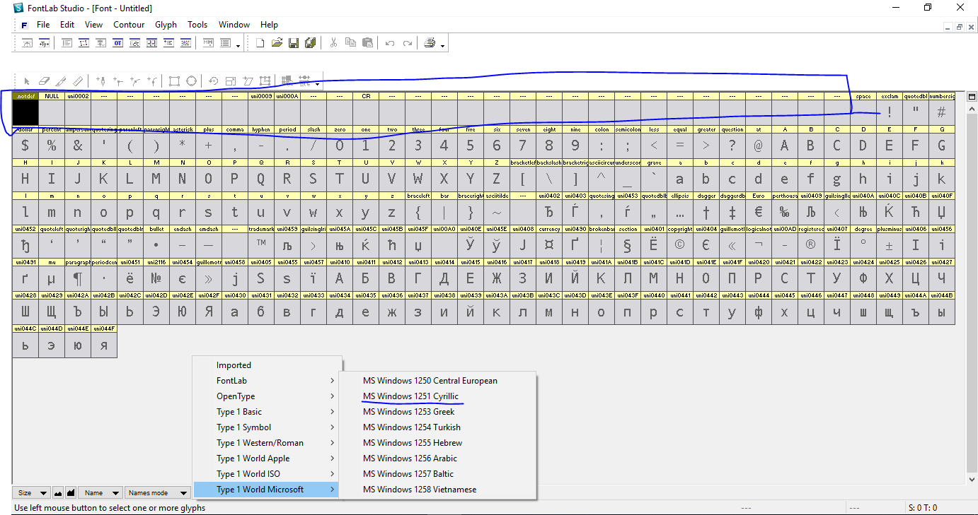Click the MM toolbar icon
Image resolution: width=978 pixels, height=515 pixels.
[x=208, y=43]
